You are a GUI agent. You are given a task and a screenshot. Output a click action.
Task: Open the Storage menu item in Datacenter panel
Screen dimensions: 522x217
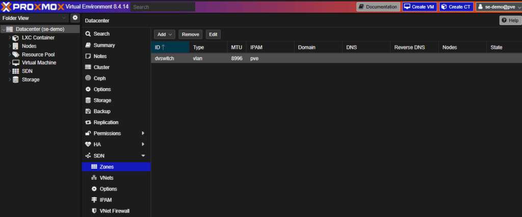[116, 100]
